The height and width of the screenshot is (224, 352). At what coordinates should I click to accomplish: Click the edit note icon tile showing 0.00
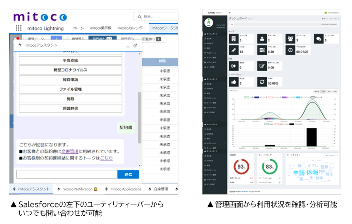262,66
